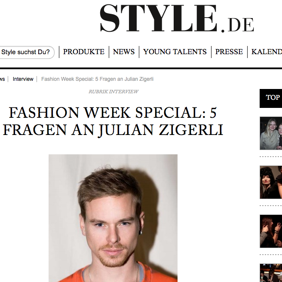Click the Rubrik Interview label
The image size is (282, 282).
pyautogui.click(x=113, y=92)
